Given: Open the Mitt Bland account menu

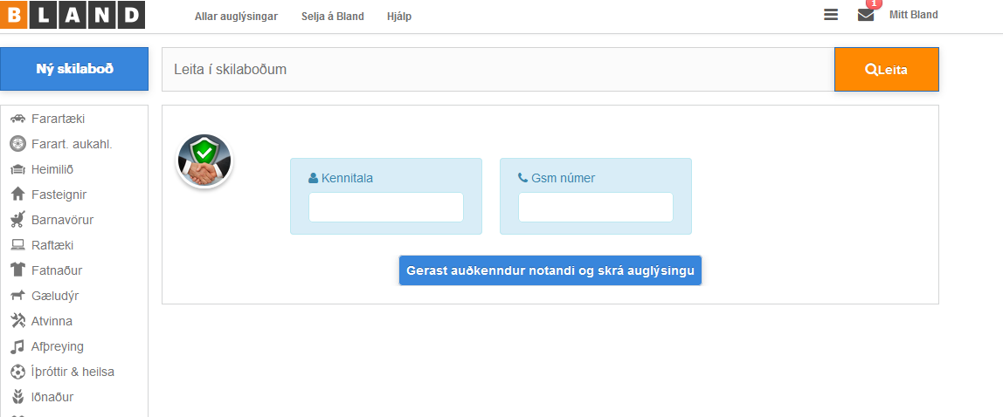Looking at the screenshot, I should tap(913, 15).
